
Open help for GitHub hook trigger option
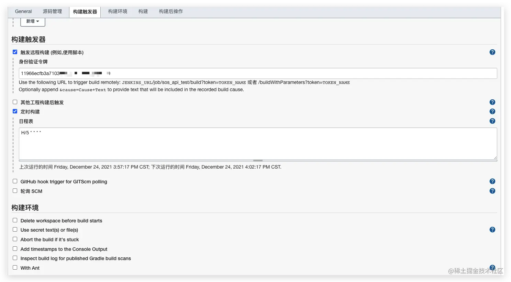(x=492, y=181)
